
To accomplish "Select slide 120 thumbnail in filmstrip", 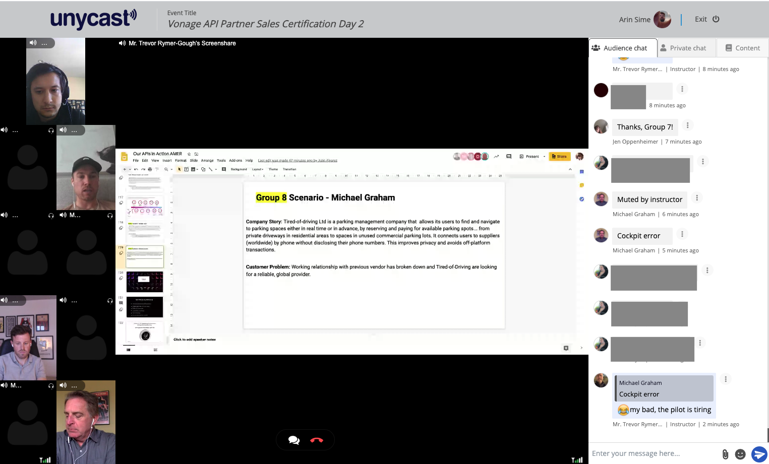I will tap(145, 282).
